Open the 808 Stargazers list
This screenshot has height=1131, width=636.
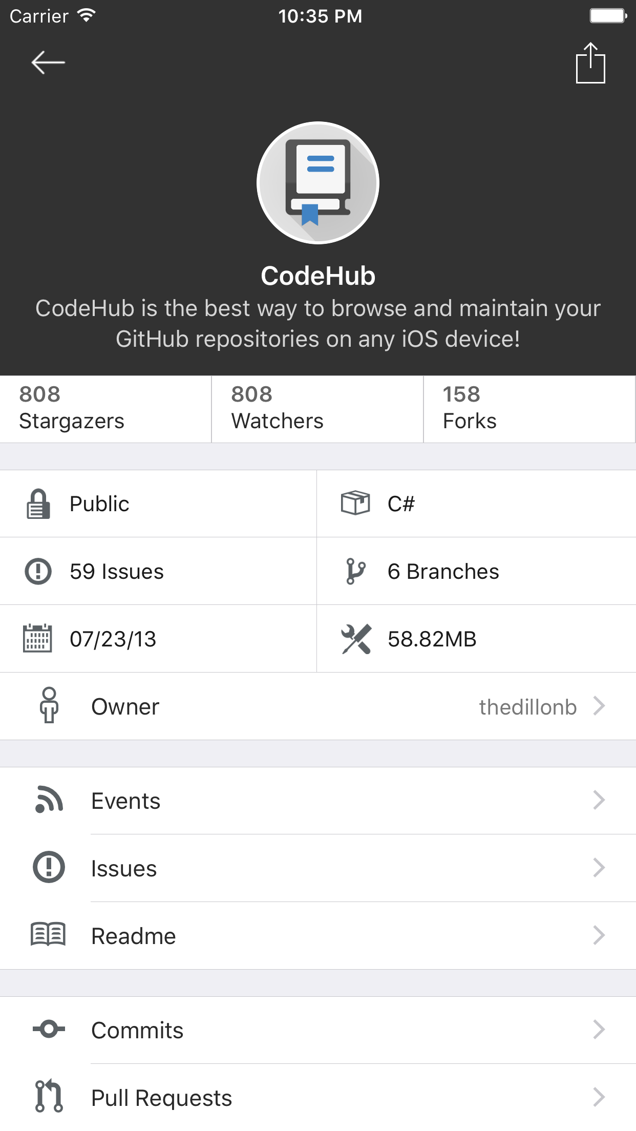click(105, 409)
